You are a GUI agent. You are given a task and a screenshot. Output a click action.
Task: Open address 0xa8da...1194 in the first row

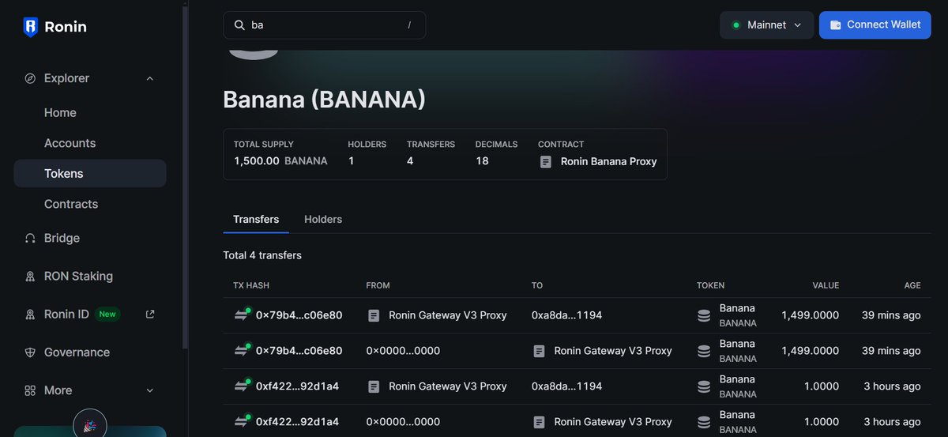click(566, 315)
